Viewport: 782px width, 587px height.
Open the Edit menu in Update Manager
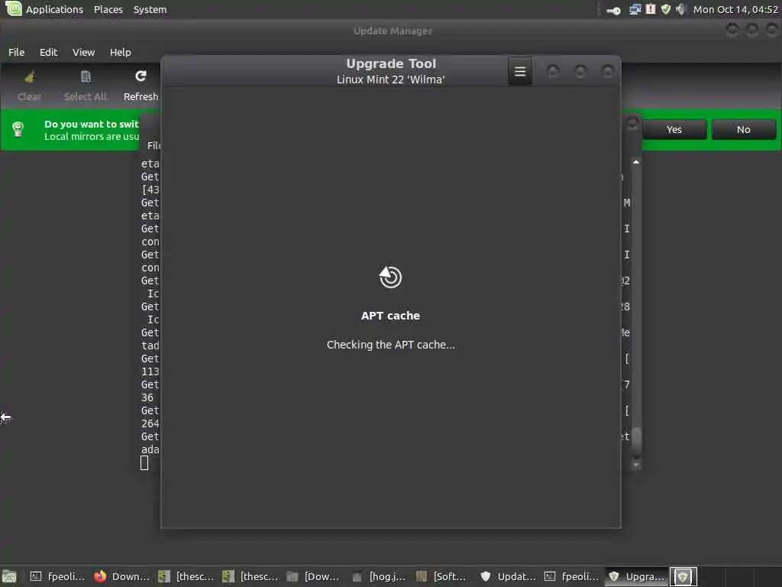[48, 52]
